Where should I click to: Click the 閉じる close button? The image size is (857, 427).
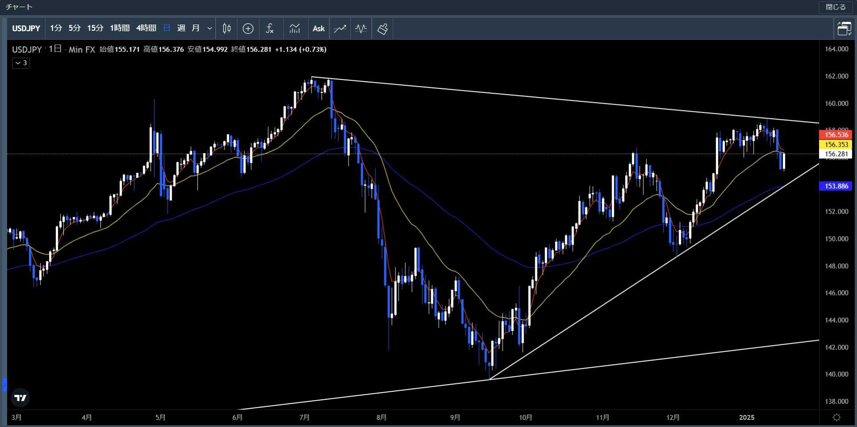(x=836, y=7)
